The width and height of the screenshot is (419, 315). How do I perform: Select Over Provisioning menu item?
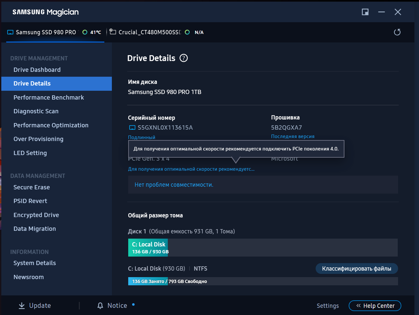39,139
